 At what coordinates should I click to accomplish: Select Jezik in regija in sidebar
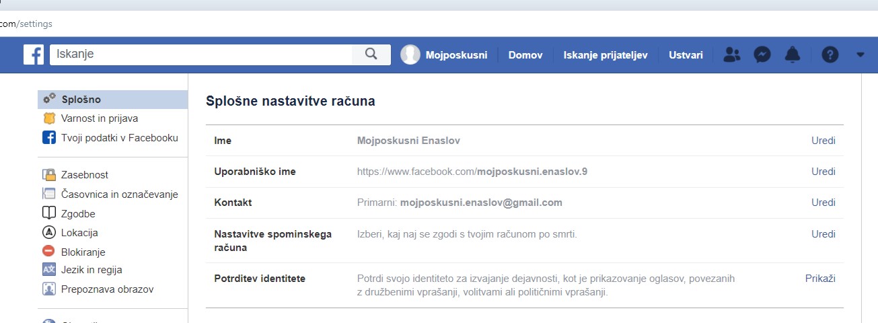pyautogui.click(x=91, y=270)
